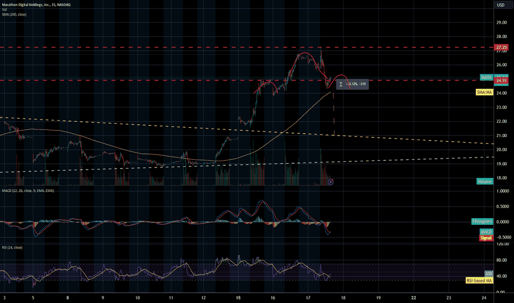Click date 15 on the time axis
514x303 pixels.
[238, 297]
